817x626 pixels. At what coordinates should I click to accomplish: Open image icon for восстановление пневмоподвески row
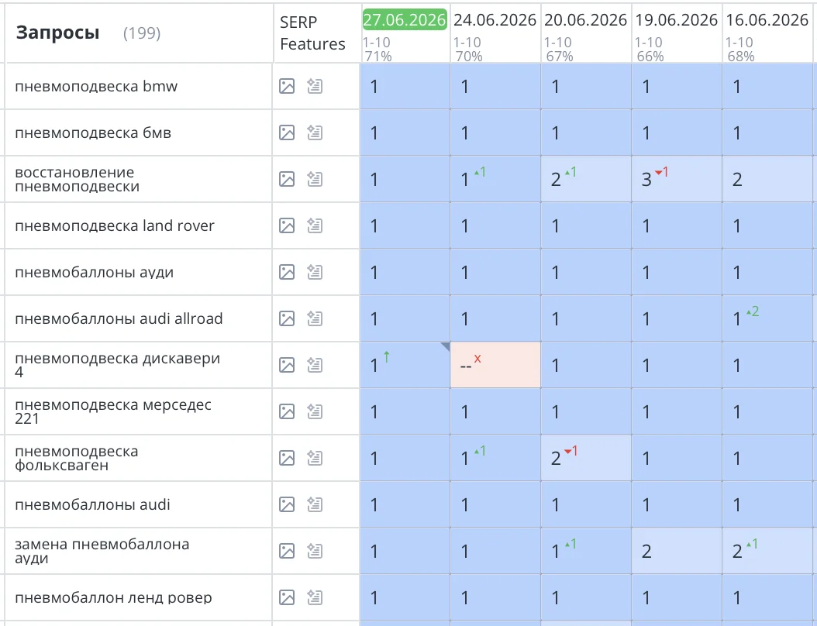coord(287,179)
